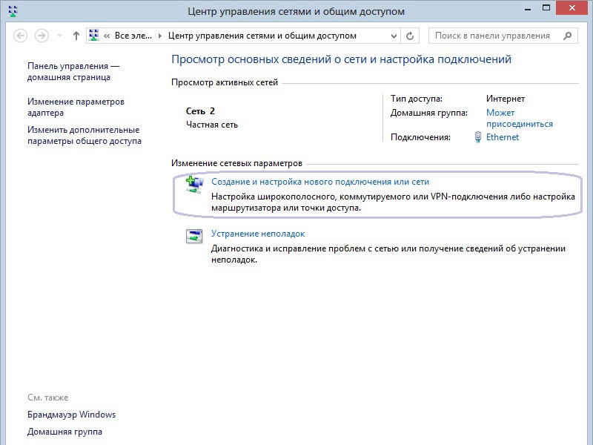This screenshot has height=445, width=593.
Task: Click the new connection setup icon
Action: click(x=194, y=185)
